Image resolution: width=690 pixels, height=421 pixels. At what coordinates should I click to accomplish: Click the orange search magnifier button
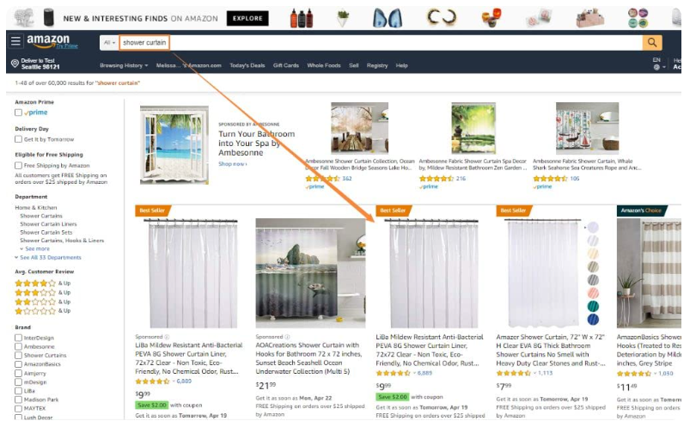point(652,43)
